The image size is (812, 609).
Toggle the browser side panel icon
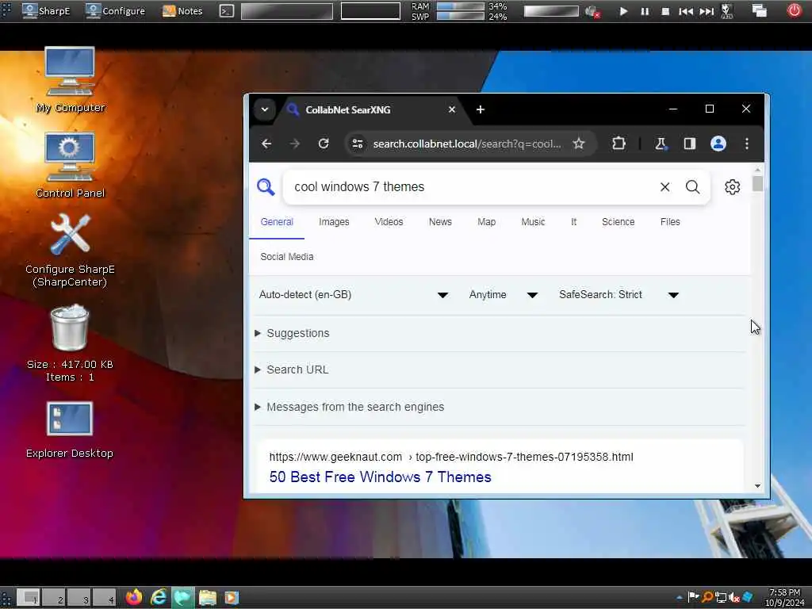(x=689, y=144)
